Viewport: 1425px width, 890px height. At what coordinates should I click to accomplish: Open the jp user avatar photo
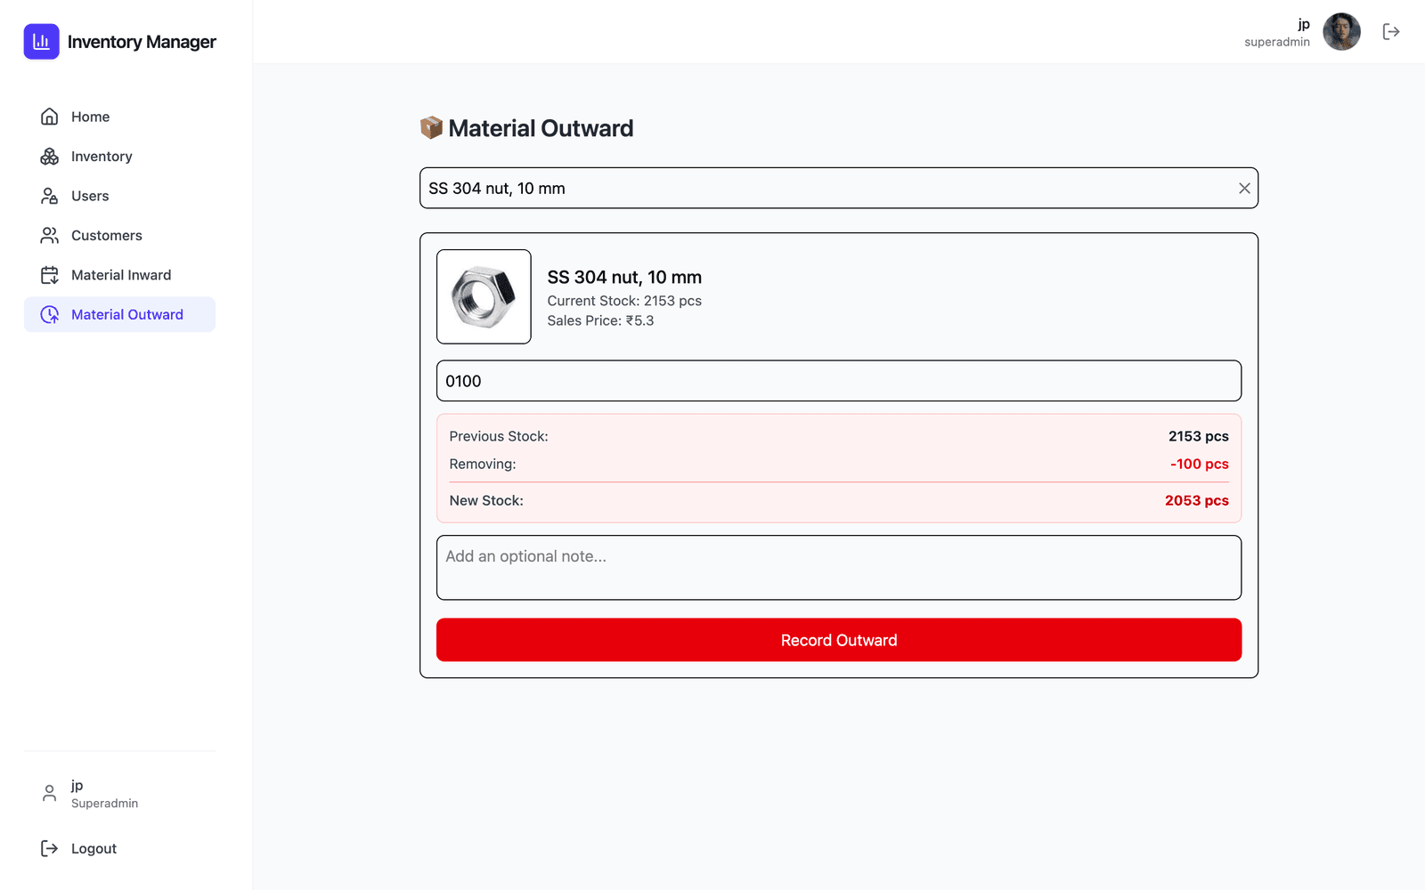tap(1341, 32)
